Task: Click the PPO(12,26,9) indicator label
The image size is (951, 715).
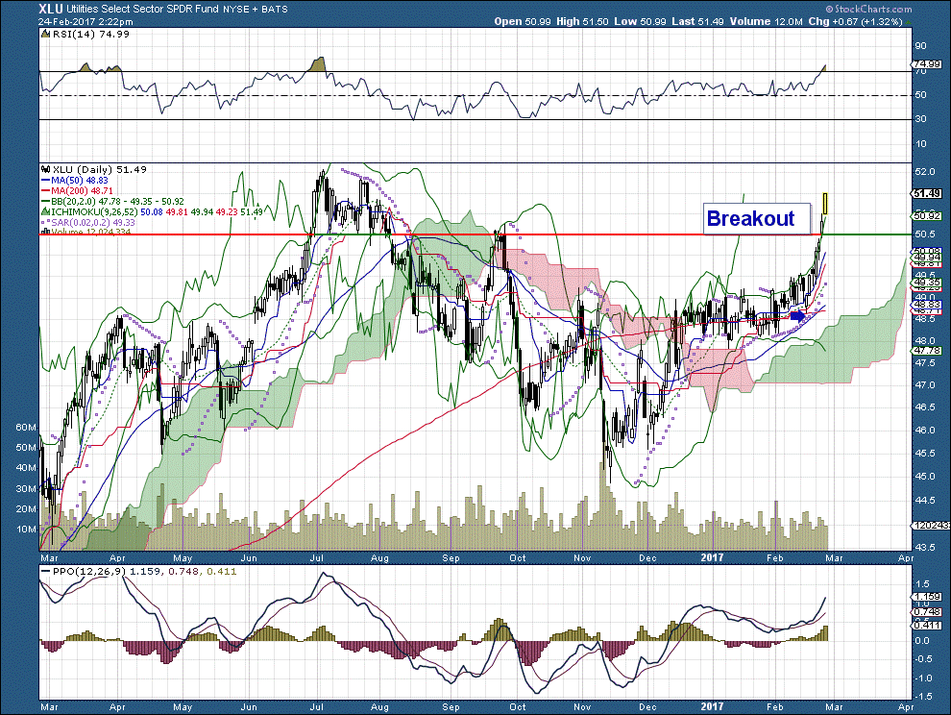Action: point(90,571)
